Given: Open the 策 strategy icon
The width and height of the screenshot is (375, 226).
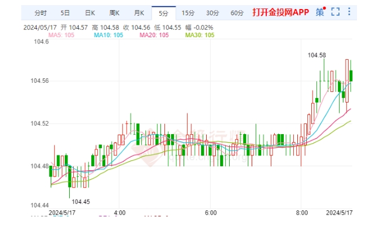Looking at the screenshot, I should [320, 12].
